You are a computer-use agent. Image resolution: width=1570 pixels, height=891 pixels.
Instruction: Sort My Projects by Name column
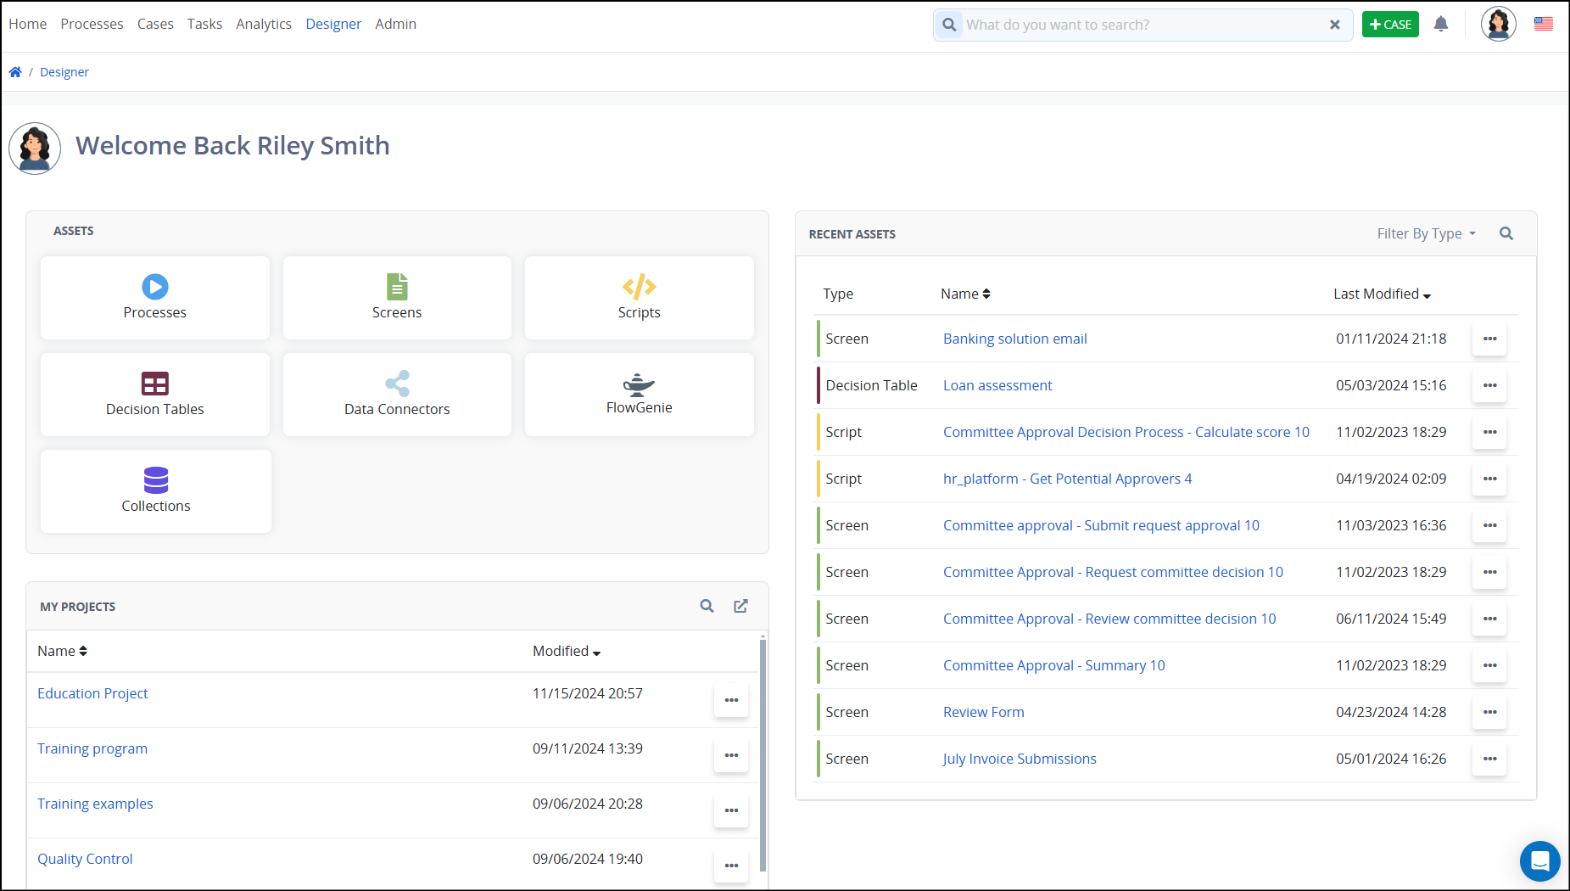62,651
